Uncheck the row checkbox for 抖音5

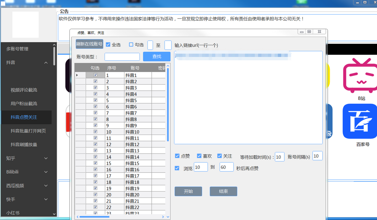coord(96,100)
